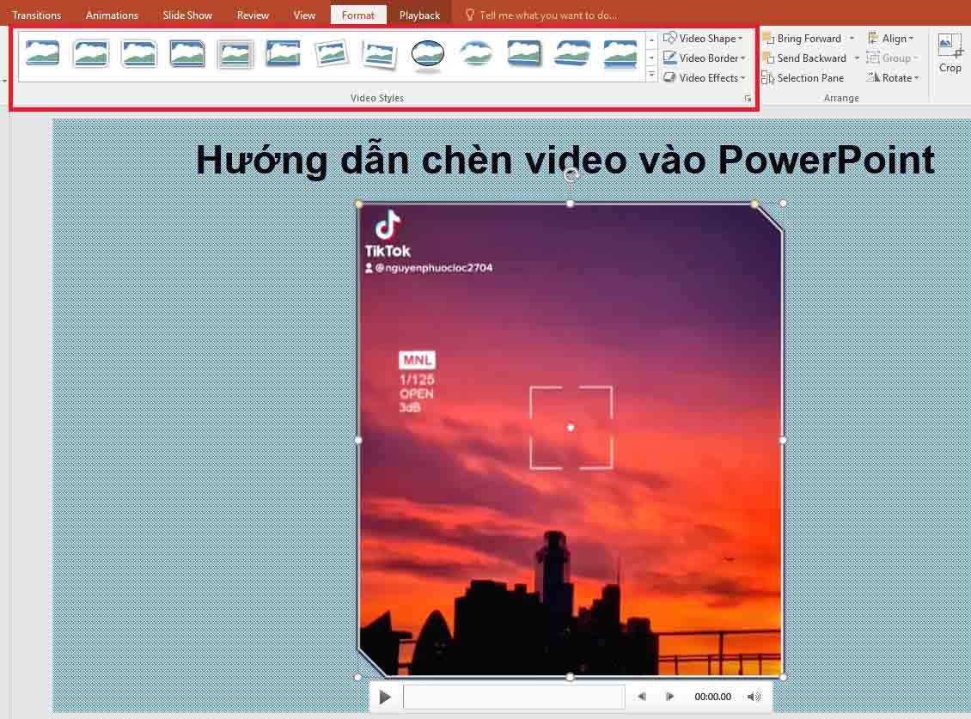The width and height of the screenshot is (971, 719).
Task: Open the Video Styles dialog launcher
Action: (748, 98)
